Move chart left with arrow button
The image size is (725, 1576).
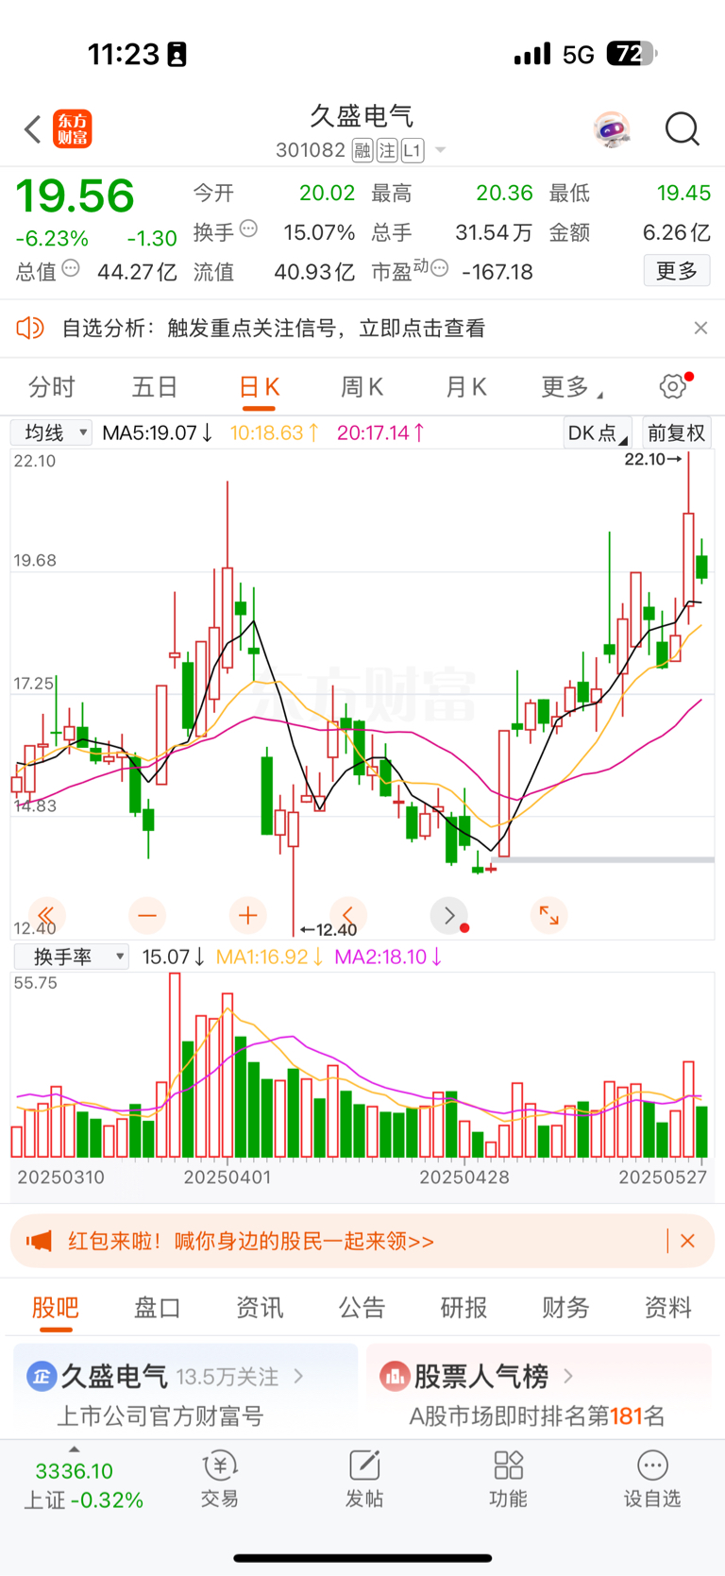pyautogui.click(x=348, y=915)
